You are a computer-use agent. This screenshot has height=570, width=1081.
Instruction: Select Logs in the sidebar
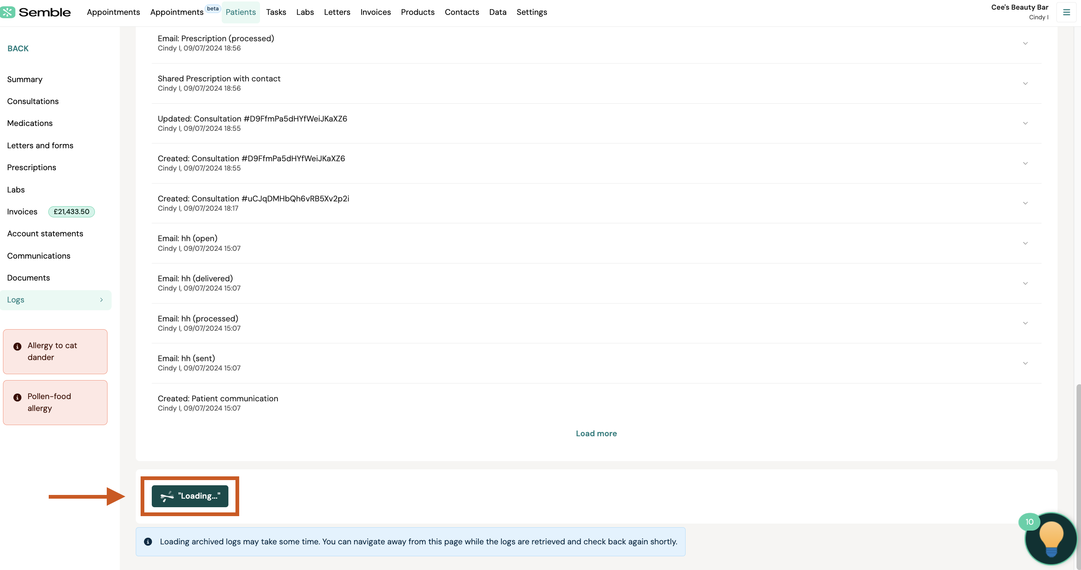pyautogui.click(x=56, y=300)
